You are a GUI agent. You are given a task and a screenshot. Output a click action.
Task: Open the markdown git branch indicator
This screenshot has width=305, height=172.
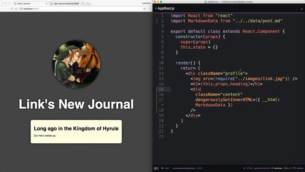tap(277, 168)
